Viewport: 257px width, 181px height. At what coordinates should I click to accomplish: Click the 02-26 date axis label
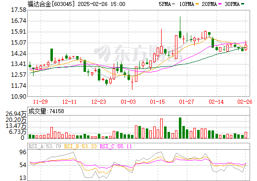245,102
